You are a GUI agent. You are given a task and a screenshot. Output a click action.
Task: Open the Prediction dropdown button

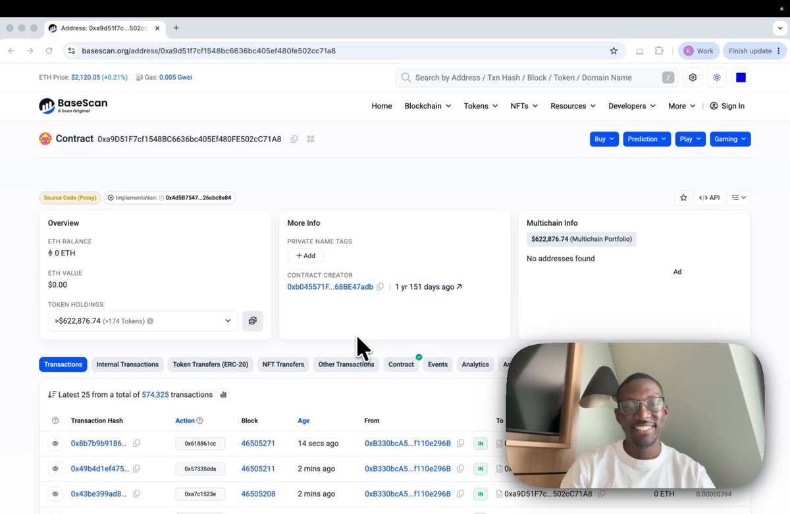[646, 139]
